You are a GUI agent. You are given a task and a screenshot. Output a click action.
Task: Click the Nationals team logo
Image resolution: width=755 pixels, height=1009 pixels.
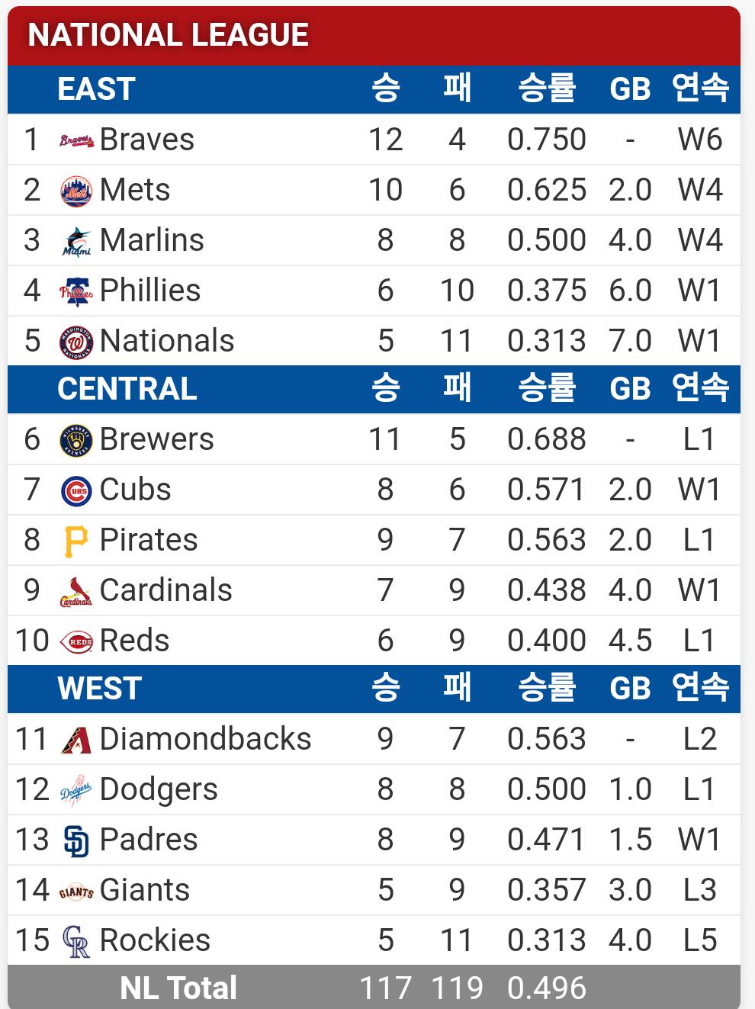(x=76, y=342)
